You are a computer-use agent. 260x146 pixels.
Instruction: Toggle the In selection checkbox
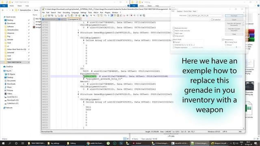click(212, 20)
